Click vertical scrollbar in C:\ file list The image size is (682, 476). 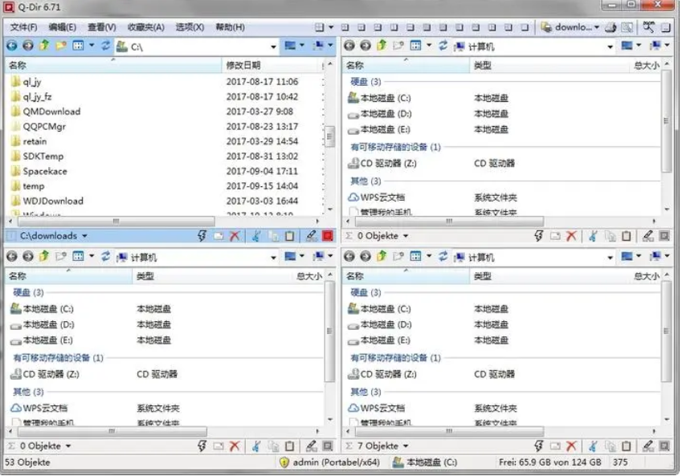coord(329,137)
